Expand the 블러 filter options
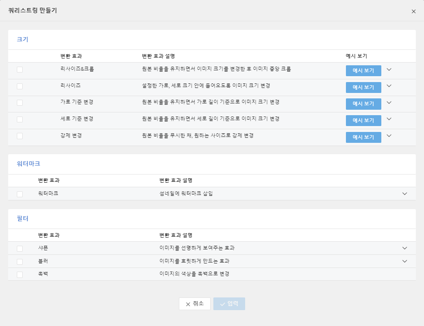This screenshot has height=326, width=424. [404, 261]
